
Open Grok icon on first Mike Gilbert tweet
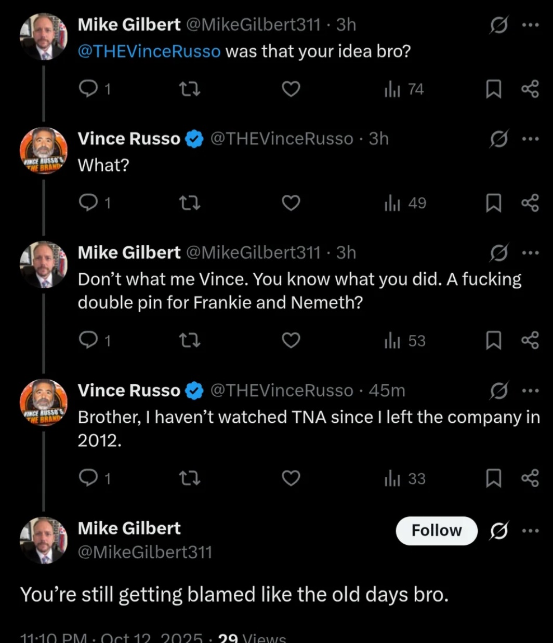(498, 25)
